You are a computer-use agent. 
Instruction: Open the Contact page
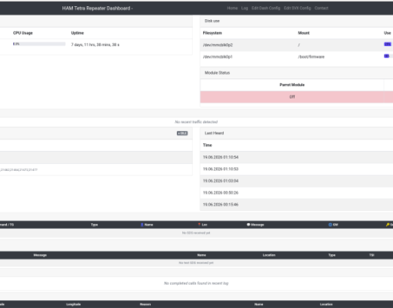[x=321, y=8]
